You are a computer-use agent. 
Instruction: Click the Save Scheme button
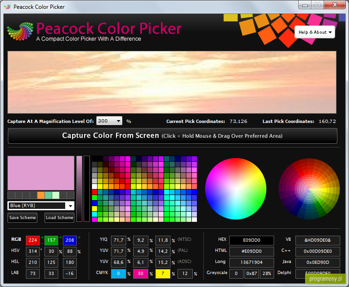point(23,218)
